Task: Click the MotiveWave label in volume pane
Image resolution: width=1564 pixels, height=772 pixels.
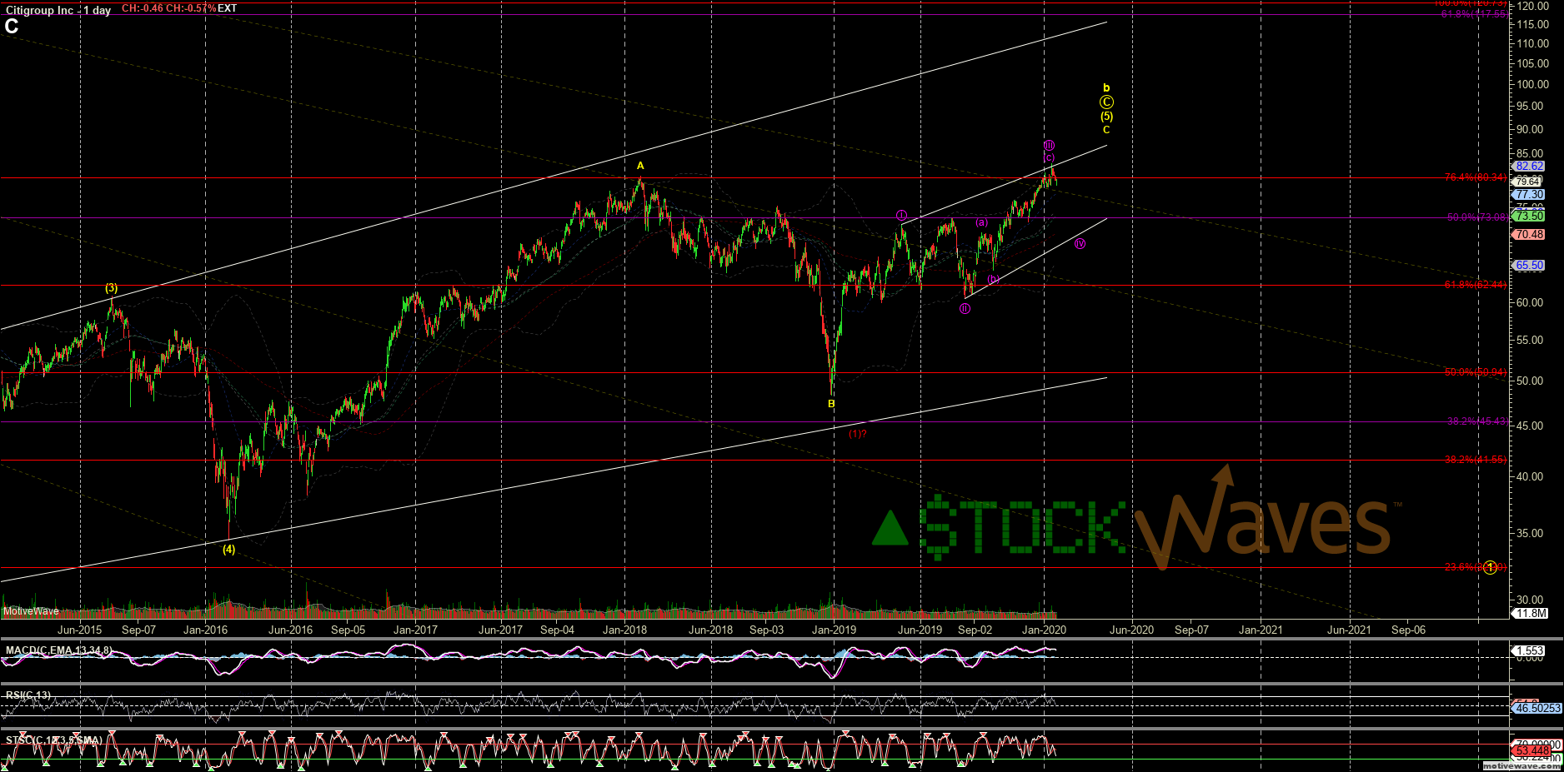Action: [31, 611]
